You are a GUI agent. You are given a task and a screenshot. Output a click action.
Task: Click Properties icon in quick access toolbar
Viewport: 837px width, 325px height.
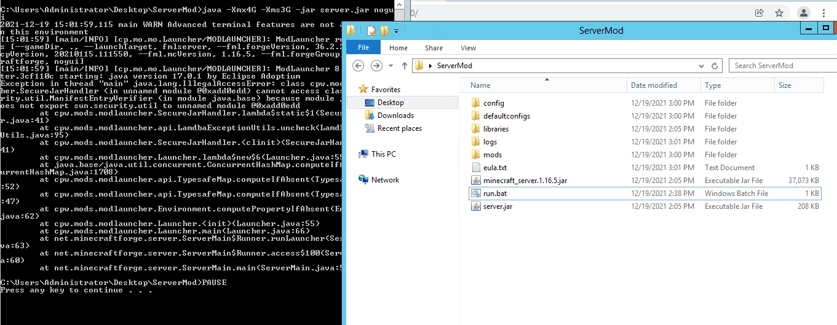tap(371, 30)
